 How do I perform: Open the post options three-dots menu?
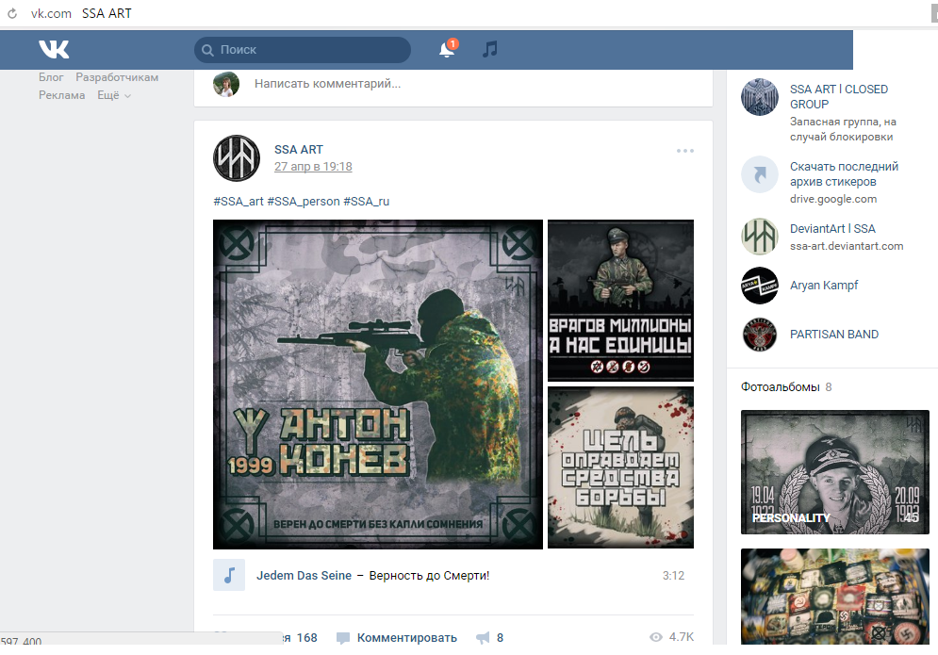click(684, 151)
